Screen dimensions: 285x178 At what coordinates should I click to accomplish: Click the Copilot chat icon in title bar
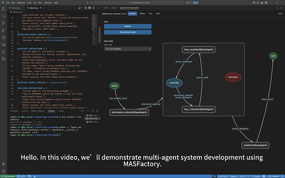coord(188,2)
